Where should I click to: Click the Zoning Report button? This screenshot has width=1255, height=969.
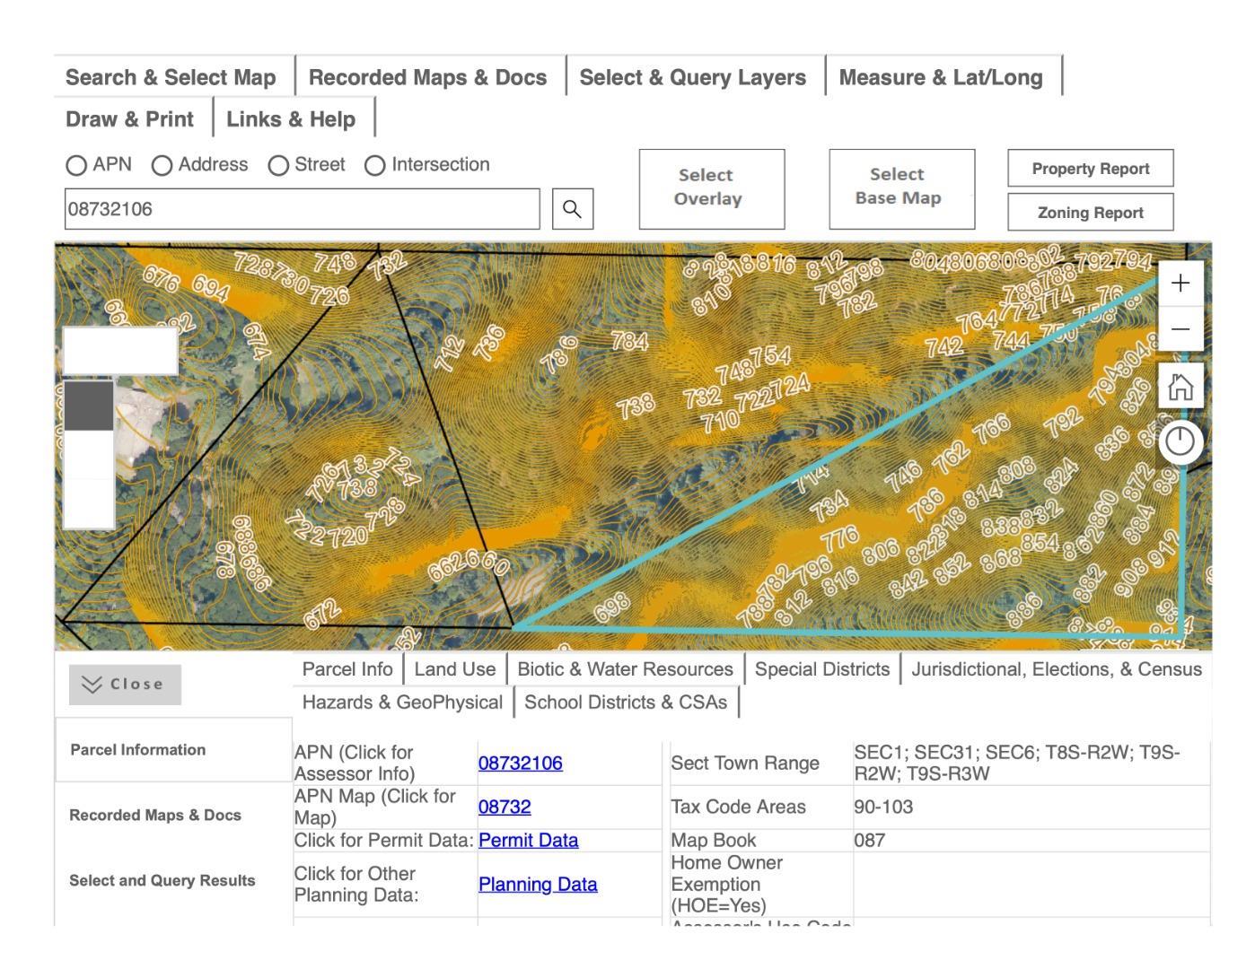coord(1090,213)
